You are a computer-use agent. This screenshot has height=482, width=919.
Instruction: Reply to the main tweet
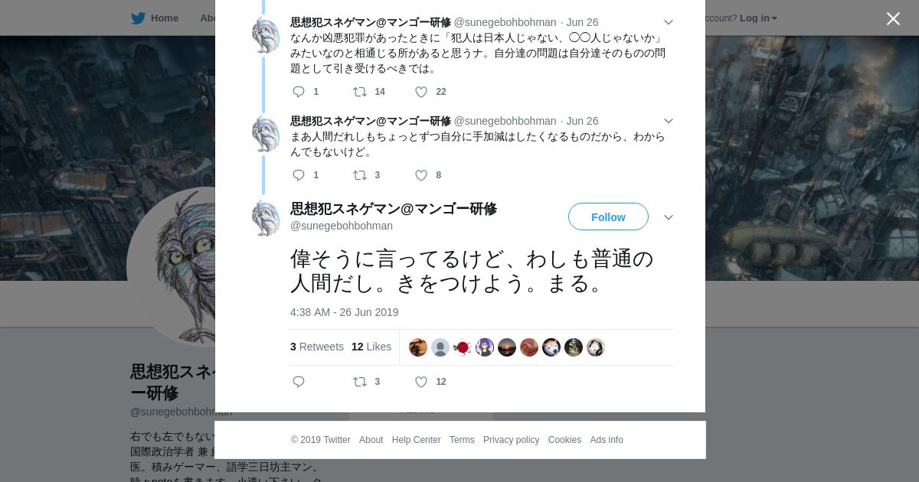pyautogui.click(x=299, y=382)
